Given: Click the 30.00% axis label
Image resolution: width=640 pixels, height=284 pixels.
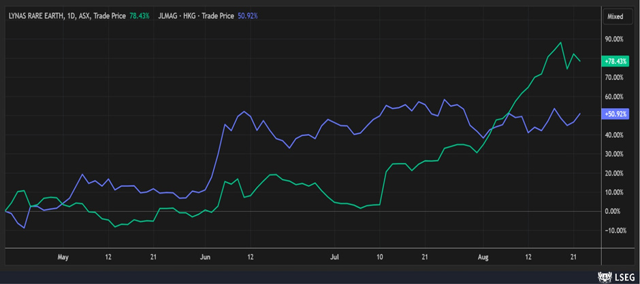Looking at the screenshot, I should click(615, 154).
